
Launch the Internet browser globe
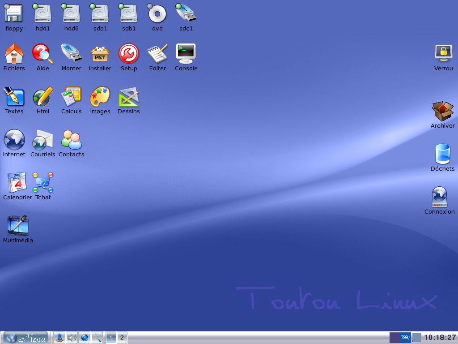click(14, 140)
